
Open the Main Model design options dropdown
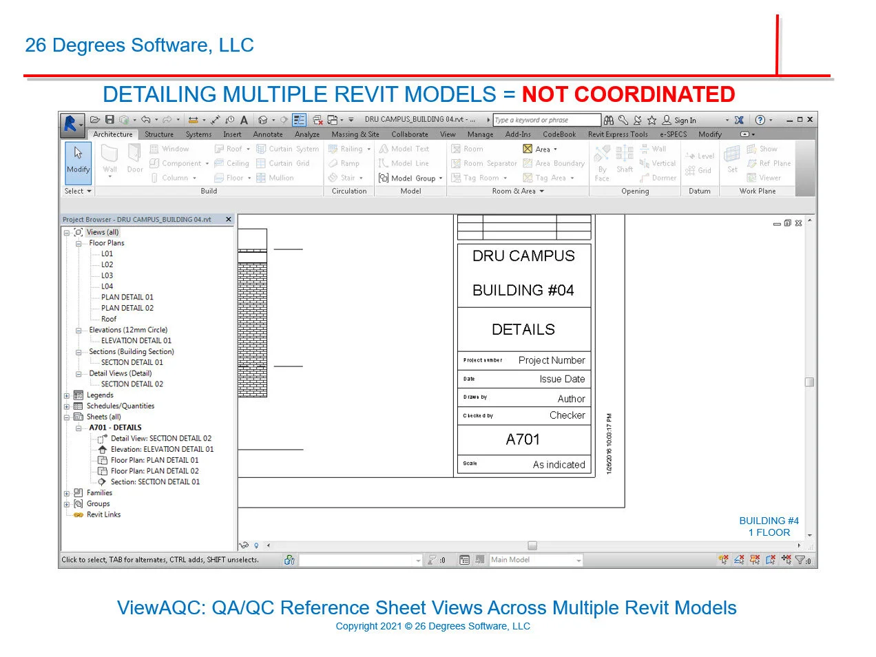[578, 561]
